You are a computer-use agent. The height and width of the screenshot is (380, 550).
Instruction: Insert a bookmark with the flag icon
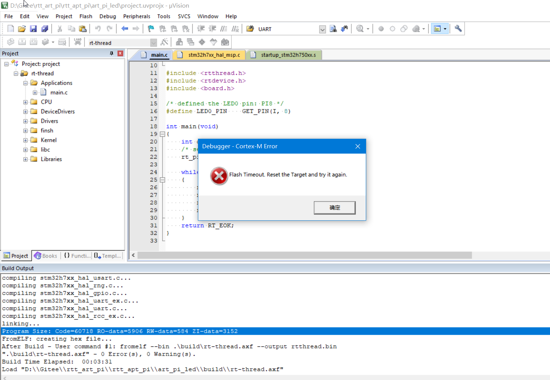tap(151, 29)
